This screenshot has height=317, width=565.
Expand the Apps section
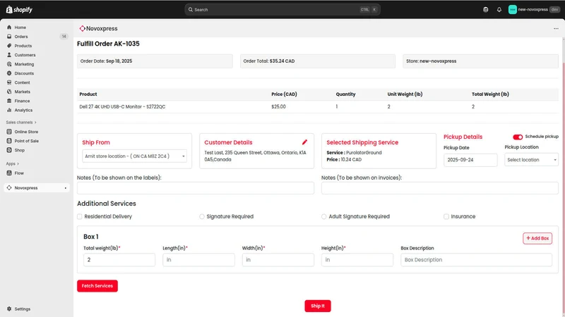click(13, 163)
